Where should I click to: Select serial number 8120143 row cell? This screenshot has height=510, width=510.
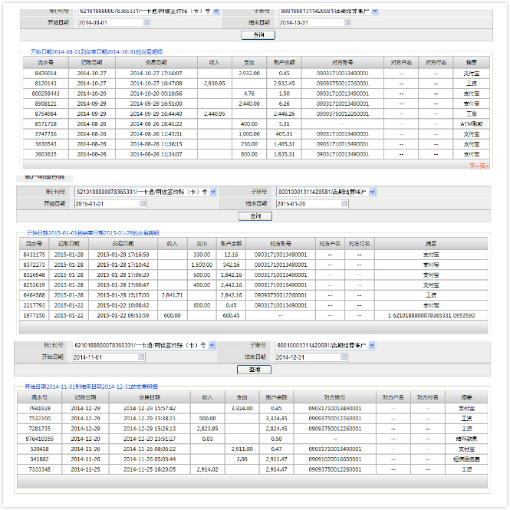point(46,84)
